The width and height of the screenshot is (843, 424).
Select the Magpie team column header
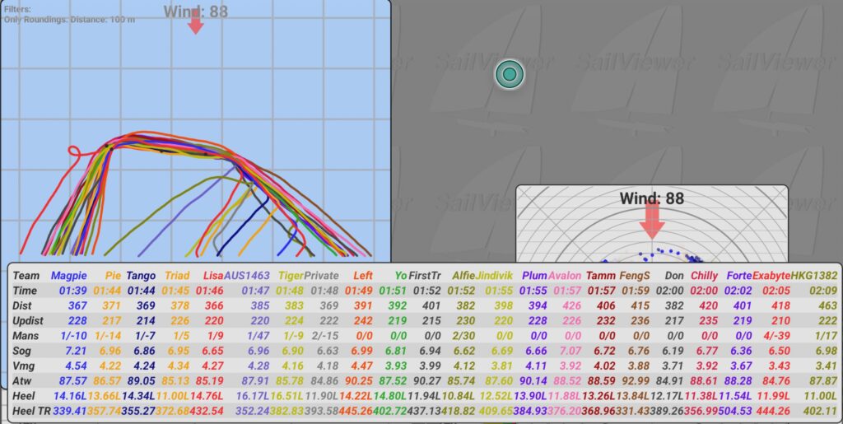pos(69,276)
